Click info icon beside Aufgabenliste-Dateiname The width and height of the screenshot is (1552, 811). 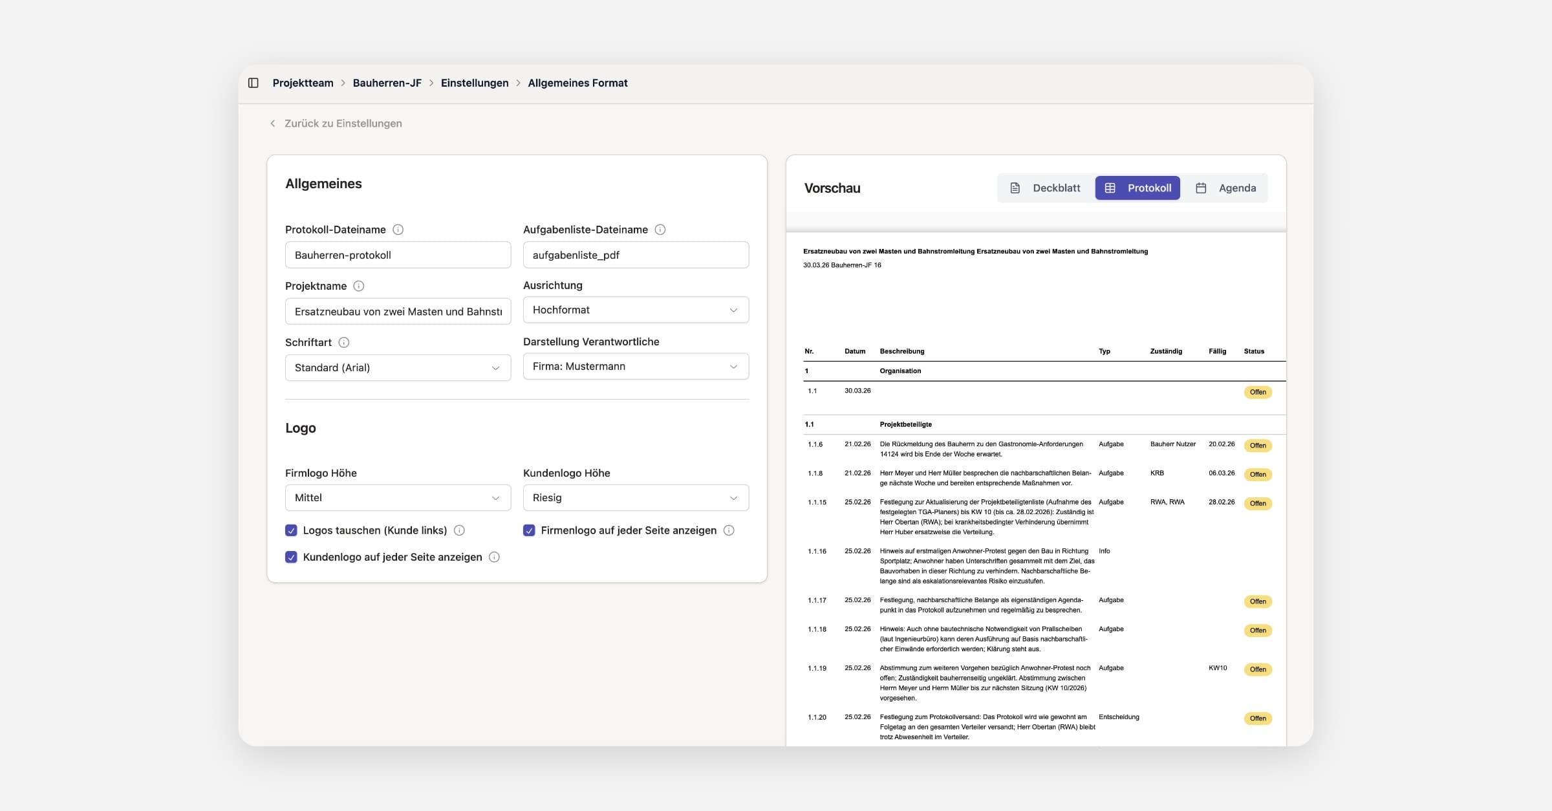point(660,230)
